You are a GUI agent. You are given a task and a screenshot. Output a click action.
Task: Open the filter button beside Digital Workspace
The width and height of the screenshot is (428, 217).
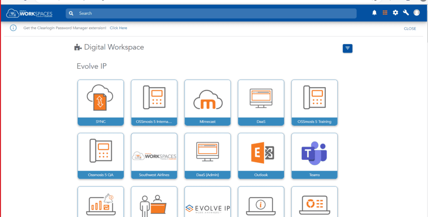point(347,48)
